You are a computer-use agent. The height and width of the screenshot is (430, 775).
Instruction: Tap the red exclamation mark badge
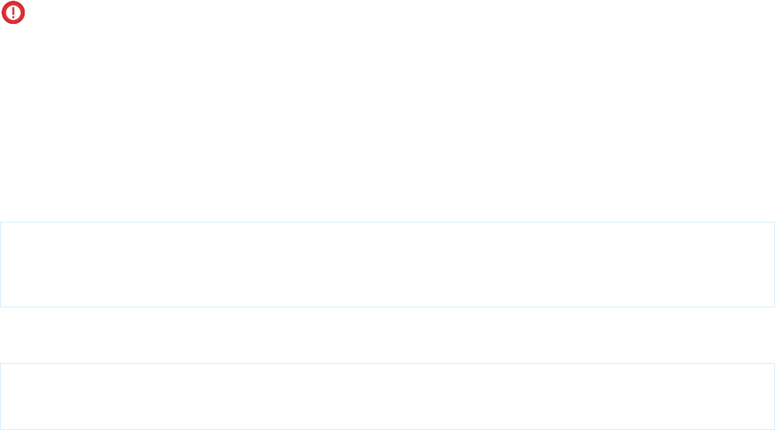click(14, 13)
